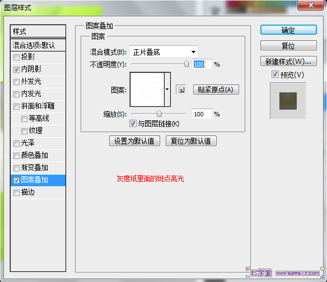Viewport: 327px width, 282px height.
Task: Enable the 渐变叠加 checkbox
Action: 16,168
